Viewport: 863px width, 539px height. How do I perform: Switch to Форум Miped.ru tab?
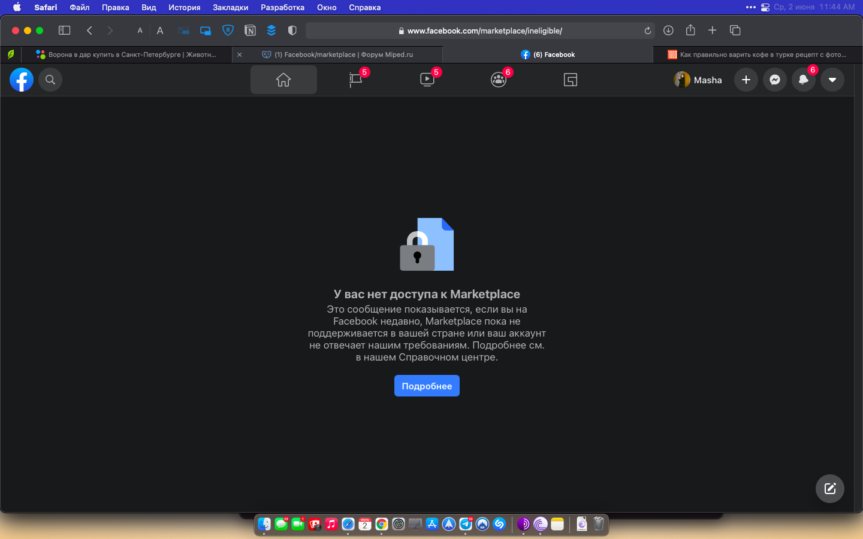click(x=337, y=54)
